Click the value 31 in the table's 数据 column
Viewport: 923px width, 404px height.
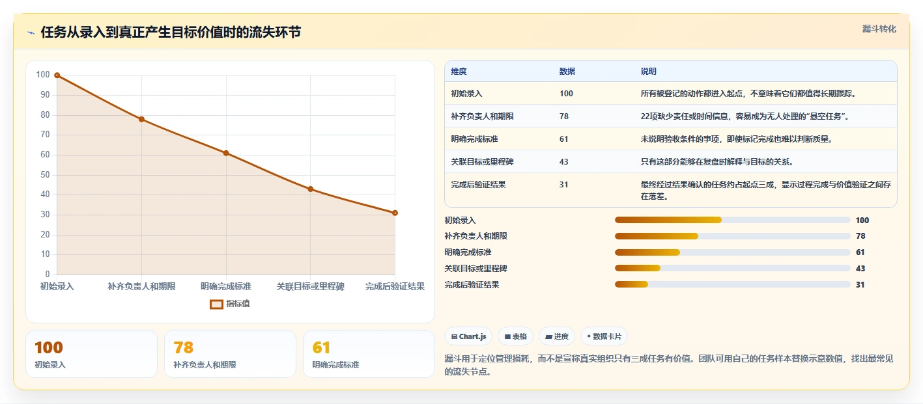563,184
